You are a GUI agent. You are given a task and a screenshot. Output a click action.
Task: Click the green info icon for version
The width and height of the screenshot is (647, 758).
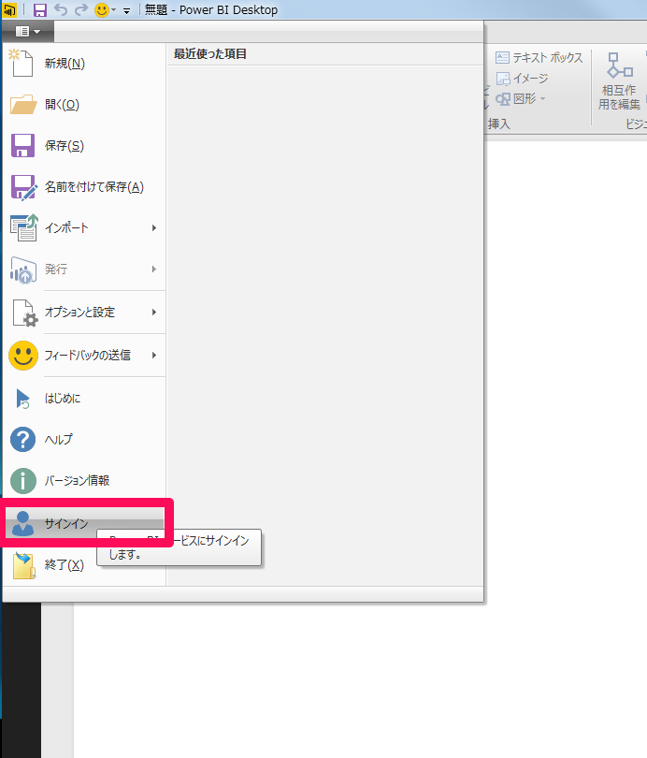coord(23,481)
